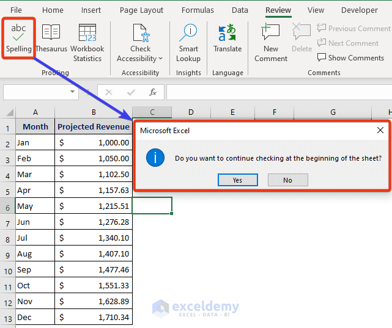Select the Jun cell
The height and width of the screenshot is (328, 392).
(35, 222)
